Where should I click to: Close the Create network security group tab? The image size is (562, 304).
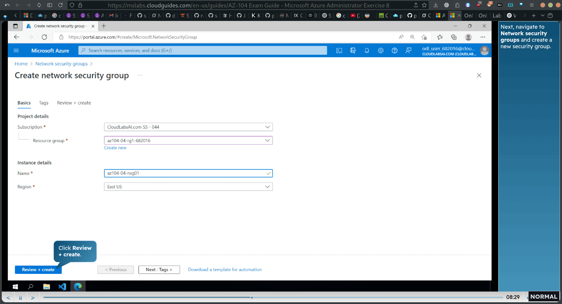pyautogui.click(x=93, y=26)
